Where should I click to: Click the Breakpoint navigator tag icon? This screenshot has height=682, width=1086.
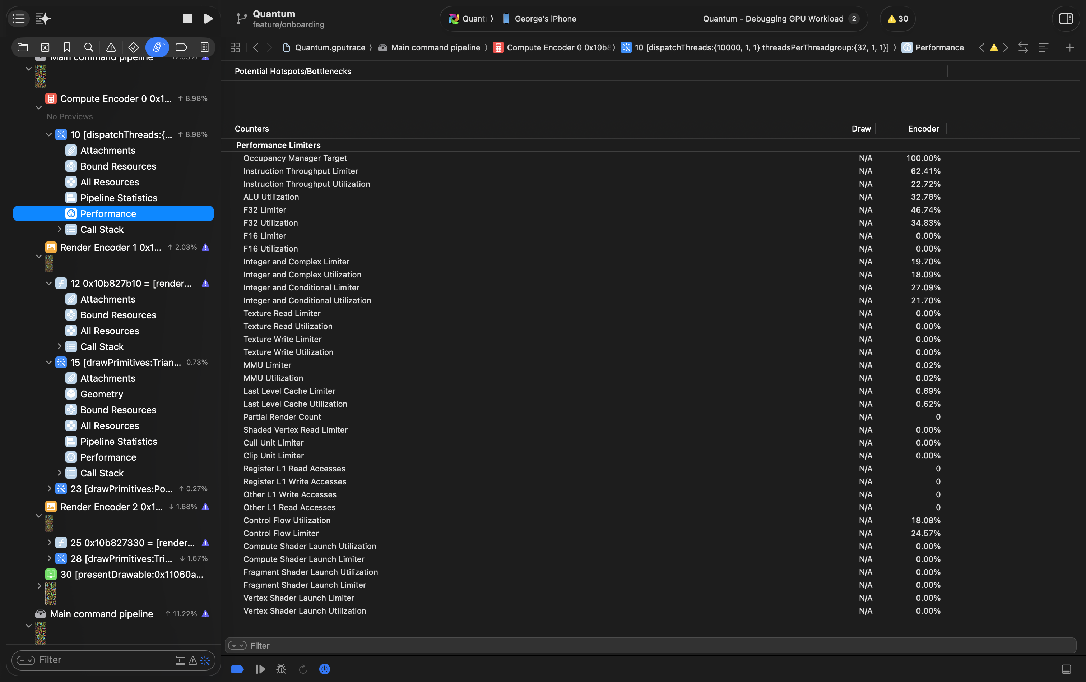181,47
